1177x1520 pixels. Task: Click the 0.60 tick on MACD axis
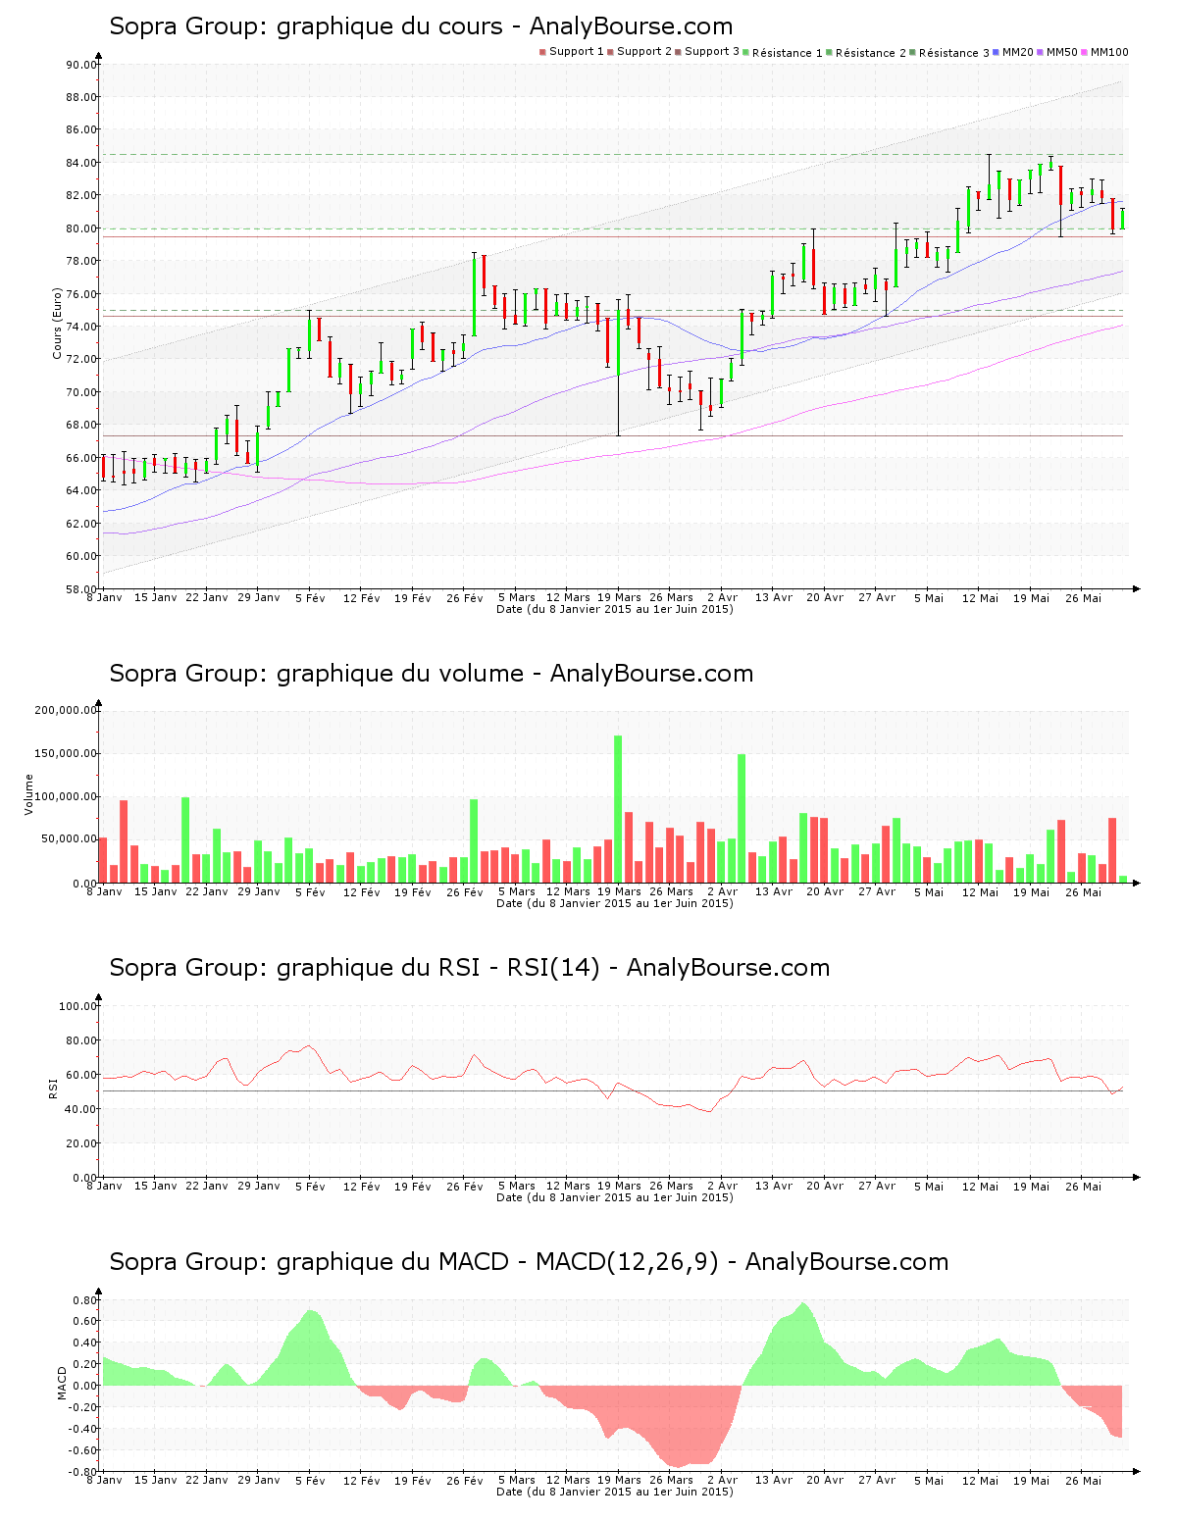85,1321
